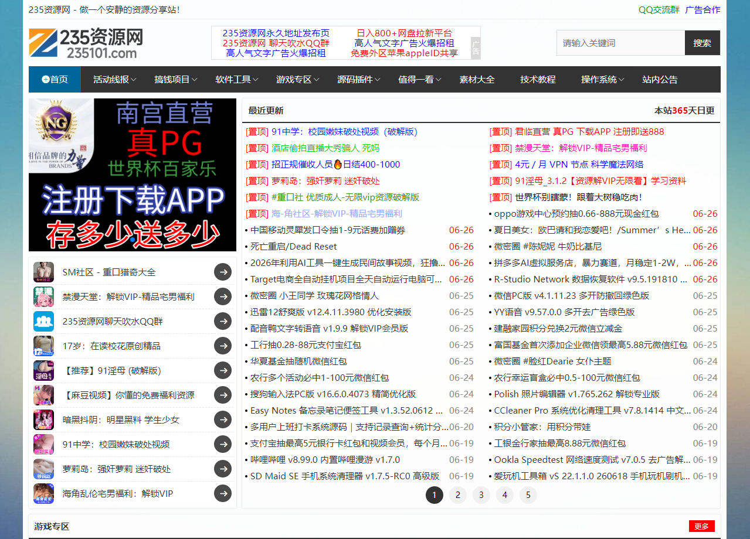Expand the 源码插件 dropdown chevron
The image size is (750, 539).
(377, 80)
